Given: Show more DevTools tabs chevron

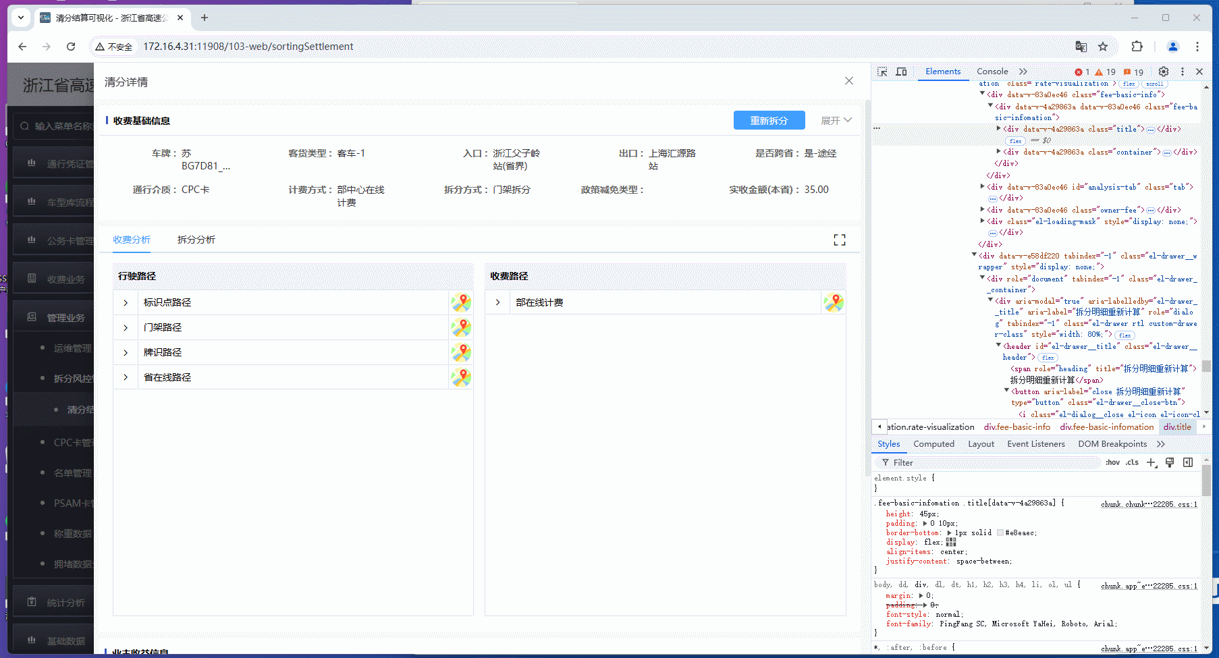Looking at the screenshot, I should 1023,72.
